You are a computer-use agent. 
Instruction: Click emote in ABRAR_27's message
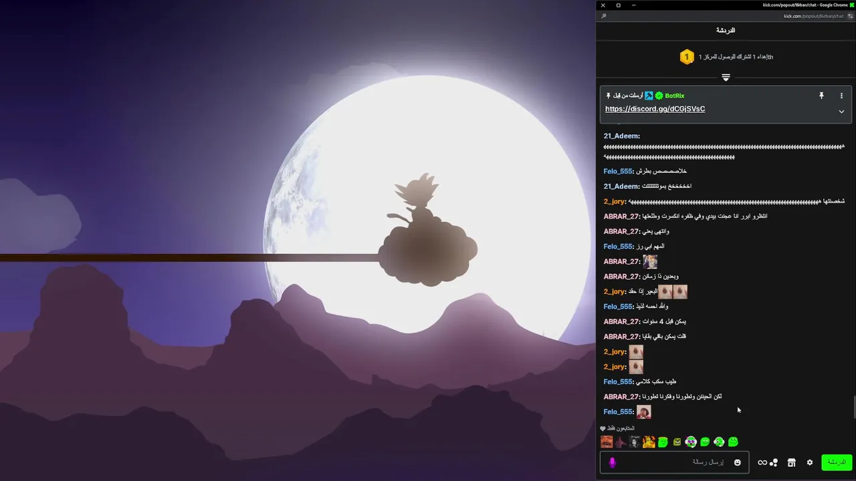[x=650, y=261]
